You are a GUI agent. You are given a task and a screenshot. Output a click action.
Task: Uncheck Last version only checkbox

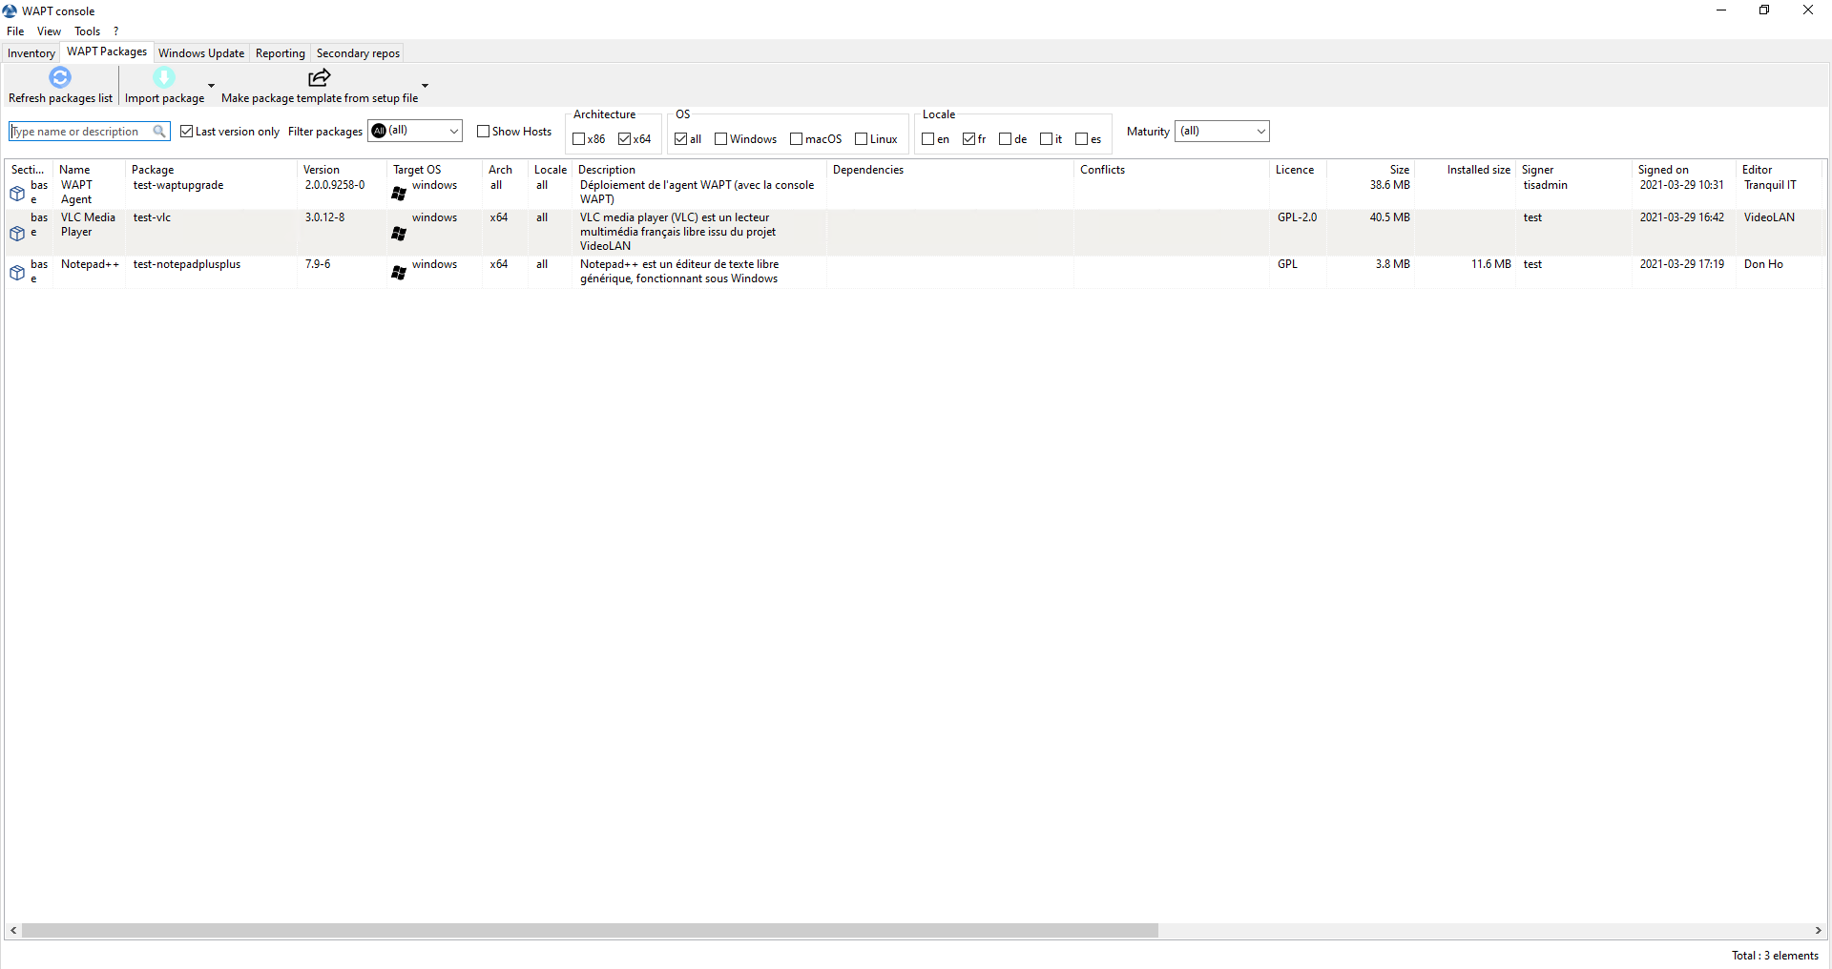(x=187, y=132)
